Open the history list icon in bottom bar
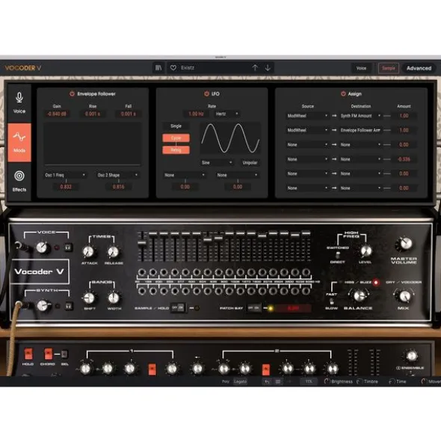Screen dimensions: 441x442 tap(278, 381)
